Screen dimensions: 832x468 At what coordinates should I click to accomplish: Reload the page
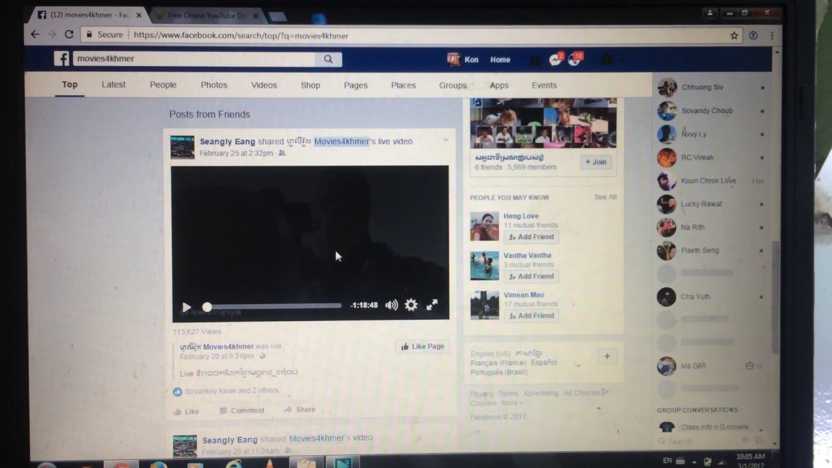pos(69,35)
